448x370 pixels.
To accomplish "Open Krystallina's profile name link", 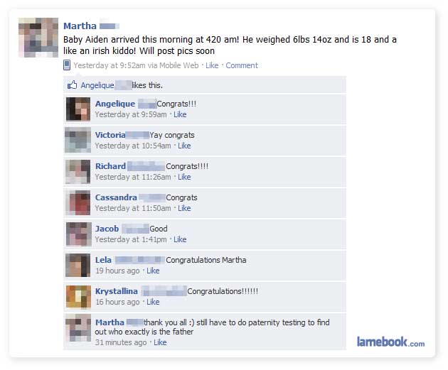I will click(117, 291).
